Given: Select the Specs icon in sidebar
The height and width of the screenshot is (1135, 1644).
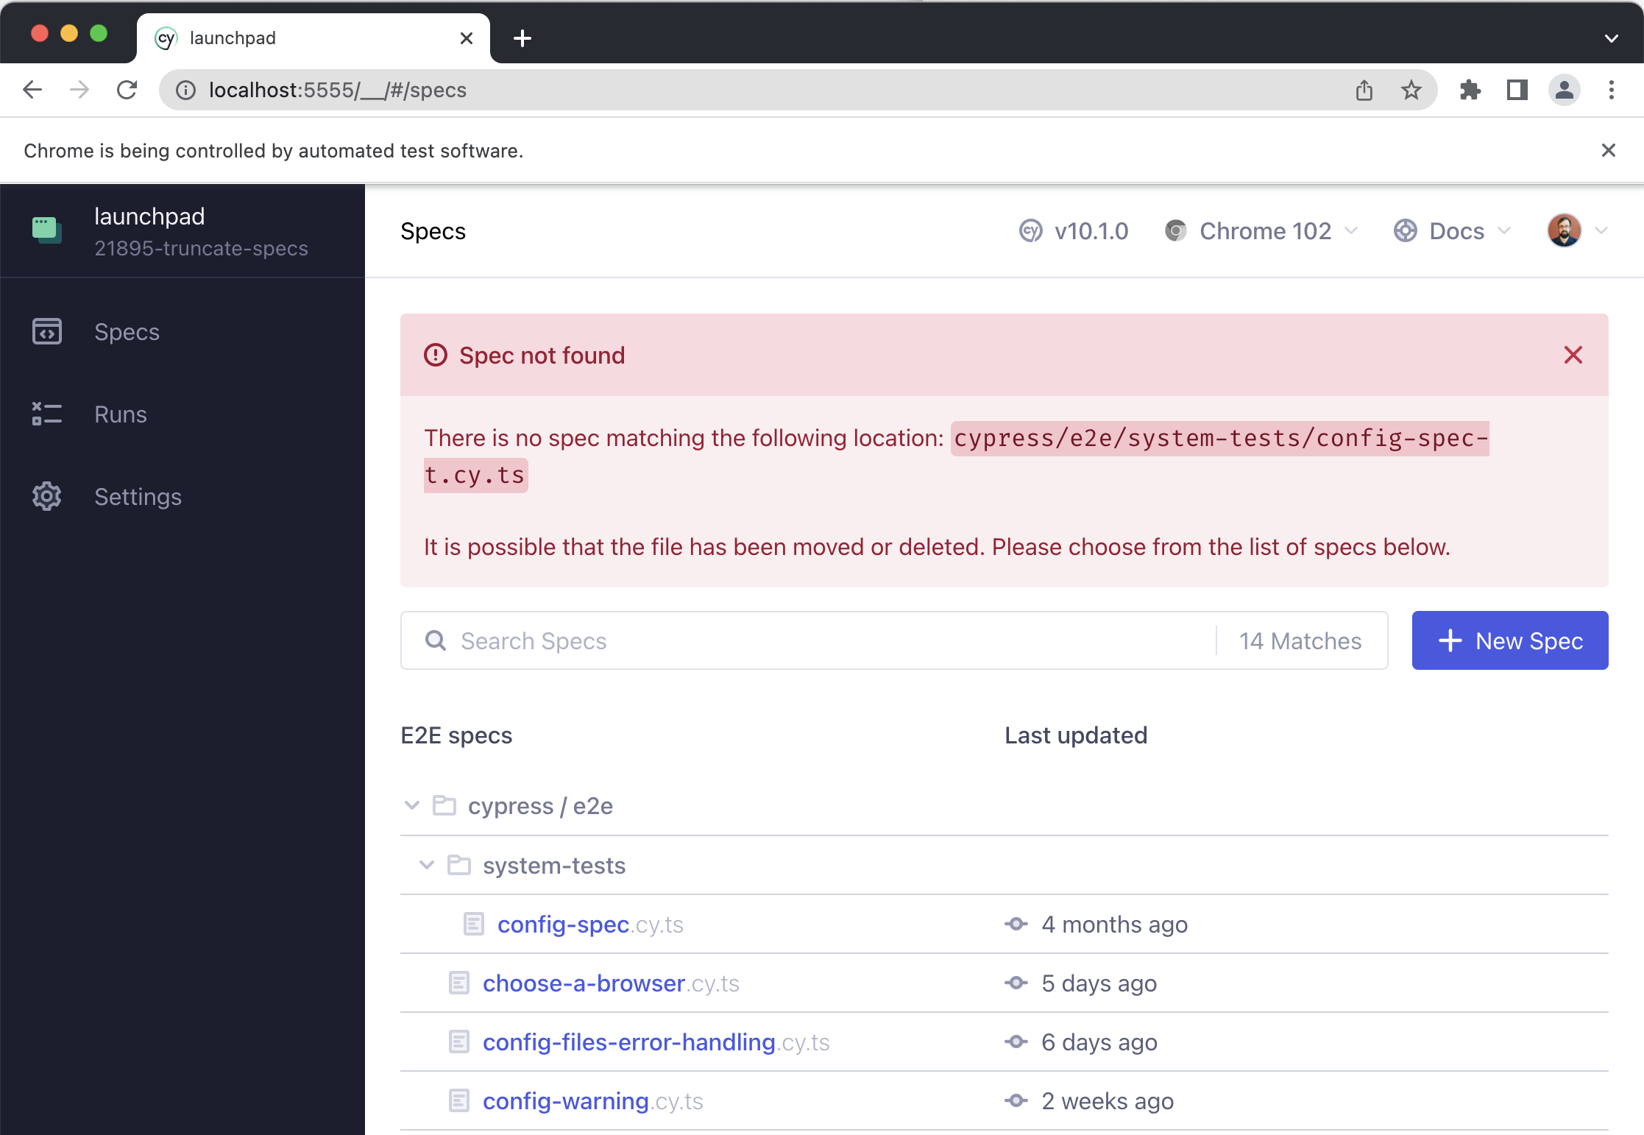Looking at the screenshot, I should pos(46,332).
